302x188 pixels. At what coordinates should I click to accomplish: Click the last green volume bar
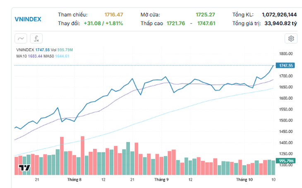pyautogui.click(x=273, y=168)
